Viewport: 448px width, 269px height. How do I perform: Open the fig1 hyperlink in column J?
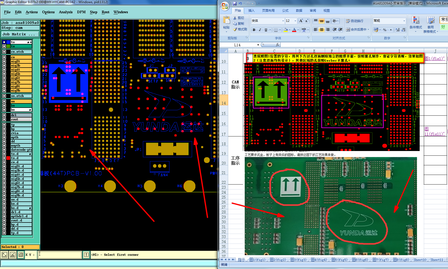[x=435, y=58]
